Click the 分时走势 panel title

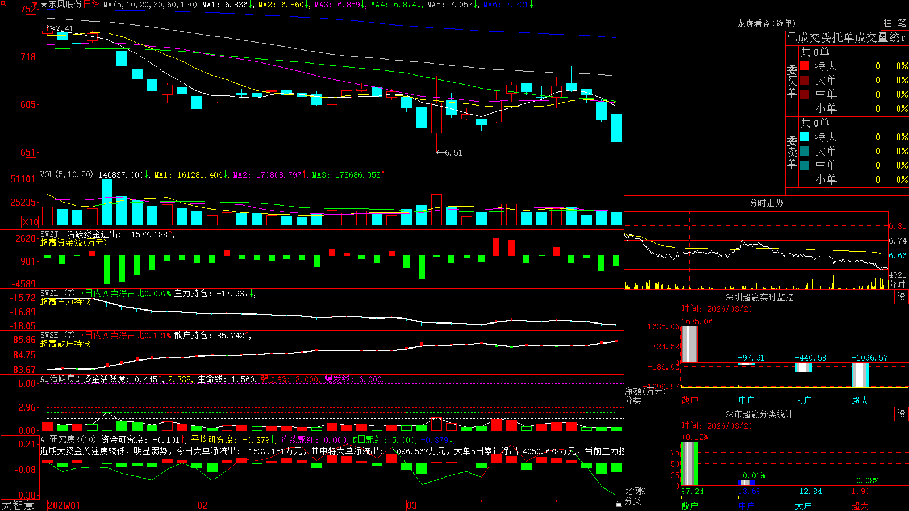[x=766, y=203]
